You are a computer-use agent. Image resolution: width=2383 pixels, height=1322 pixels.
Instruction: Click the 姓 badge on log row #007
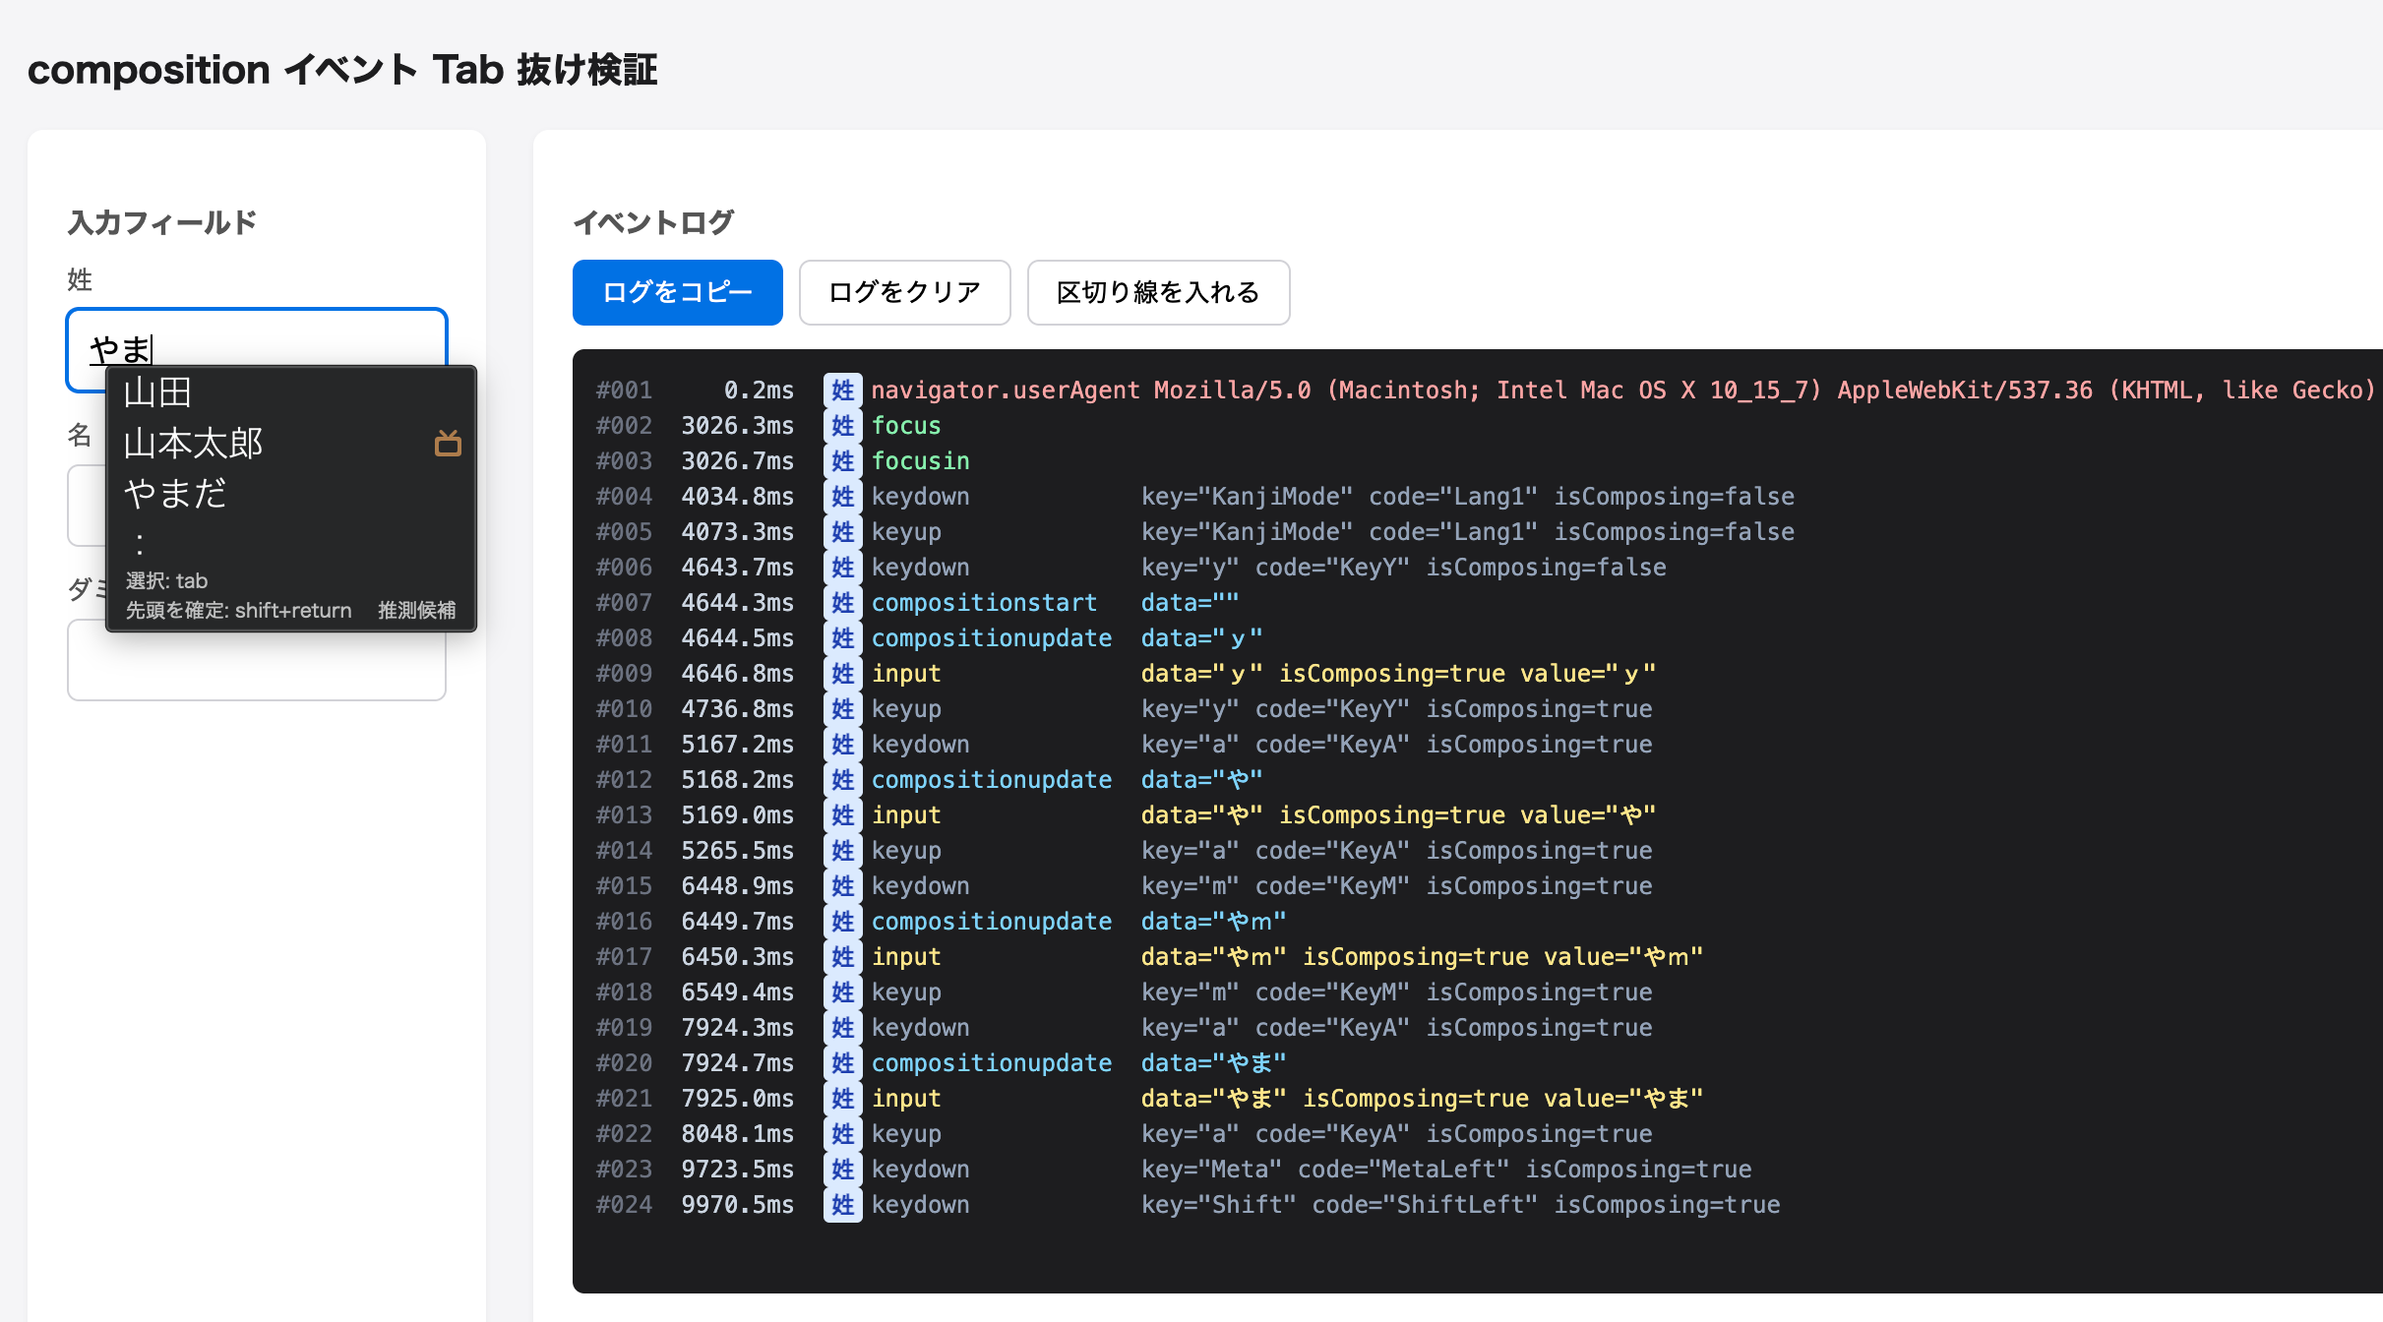(843, 603)
